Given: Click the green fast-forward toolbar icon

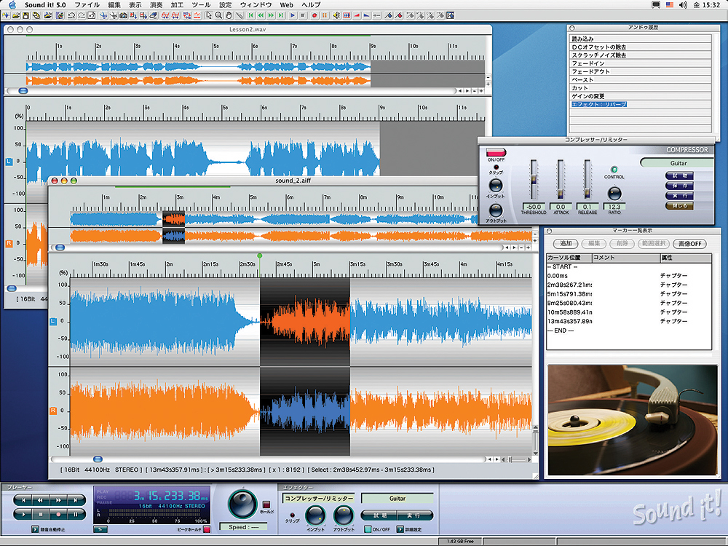Looking at the screenshot, I should click(271, 16).
